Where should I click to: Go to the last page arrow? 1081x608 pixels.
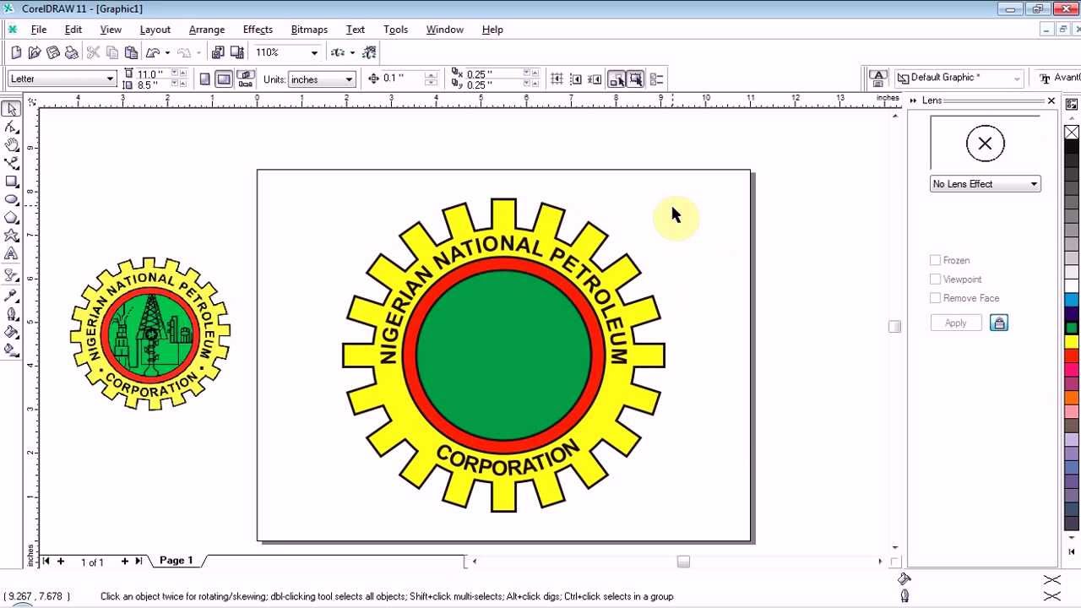point(139,561)
